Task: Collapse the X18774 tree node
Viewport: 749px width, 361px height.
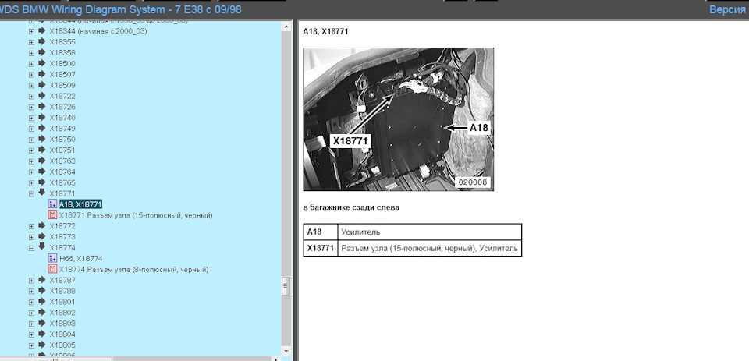Action: pos(31,248)
